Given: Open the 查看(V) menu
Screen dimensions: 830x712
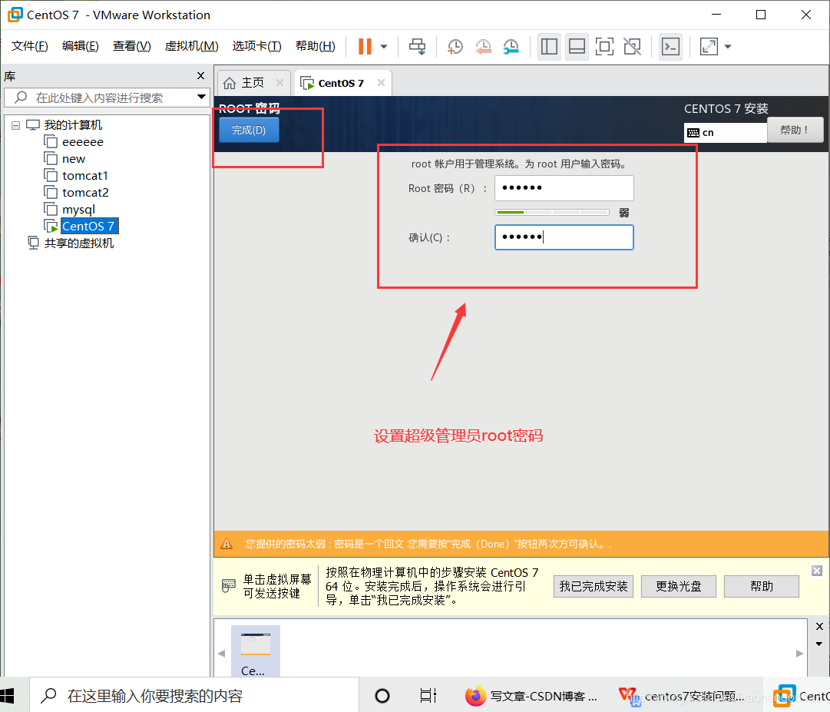Looking at the screenshot, I should tap(131, 46).
